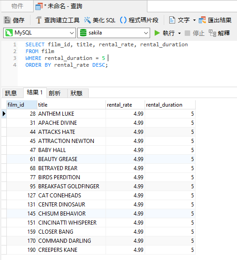Select the 'CHISUM BEHAVIOR' cell
Viewport: 237px width, 260px height.
pyautogui.click(x=71, y=214)
